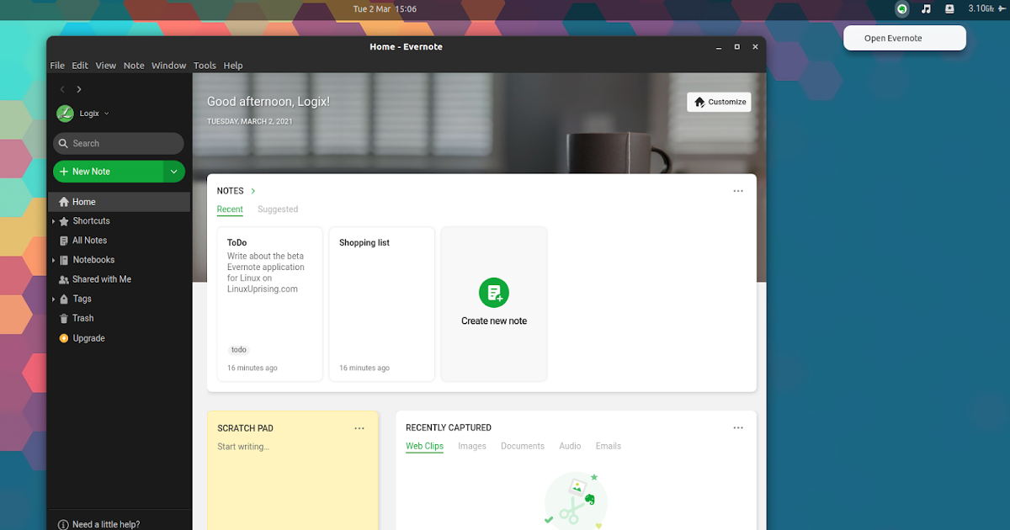Click the green Create new note icon
Viewport: 1010px width, 530px height.
(494, 293)
